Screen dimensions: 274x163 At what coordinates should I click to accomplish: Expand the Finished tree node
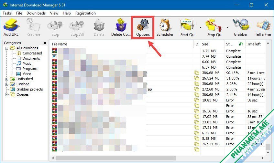(7, 84)
